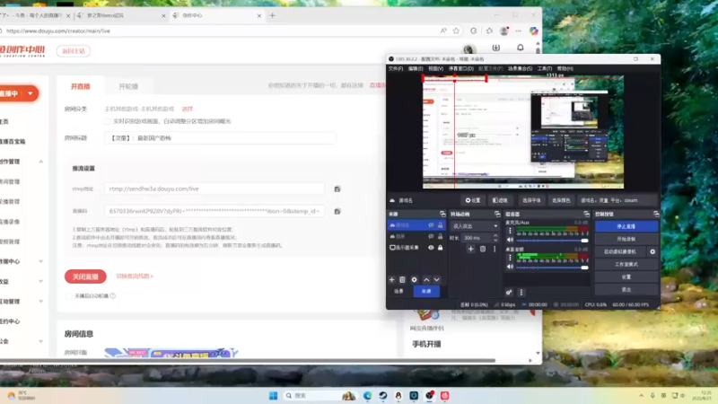
Task: Open OBS 文件(F) menu
Action: tap(396, 69)
